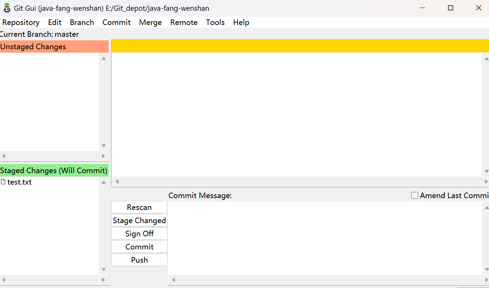The image size is (489, 288).
Task: Click right arrow of Unstaged Changes horizontal scrollbar
Action: pyautogui.click(x=103, y=156)
